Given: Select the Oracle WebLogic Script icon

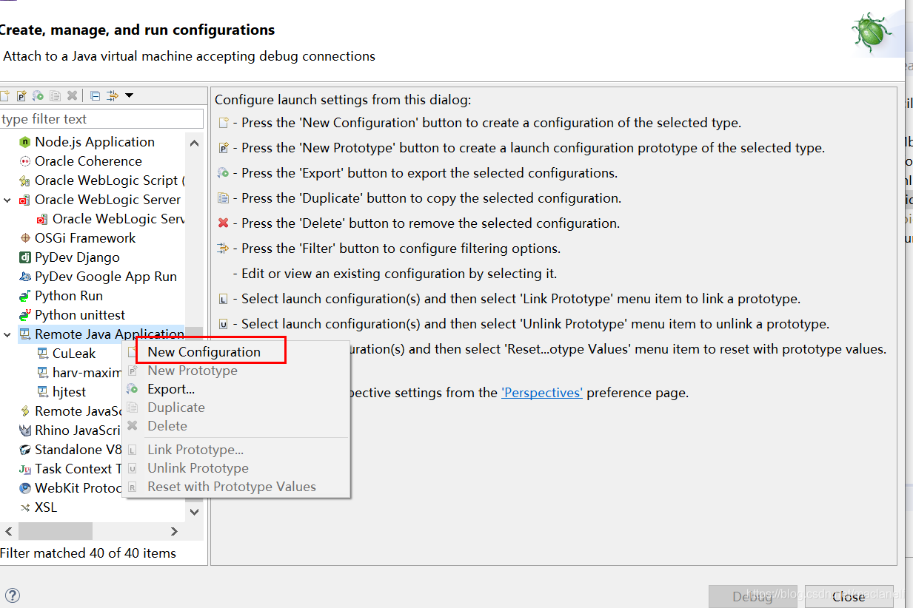Looking at the screenshot, I should [25, 180].
